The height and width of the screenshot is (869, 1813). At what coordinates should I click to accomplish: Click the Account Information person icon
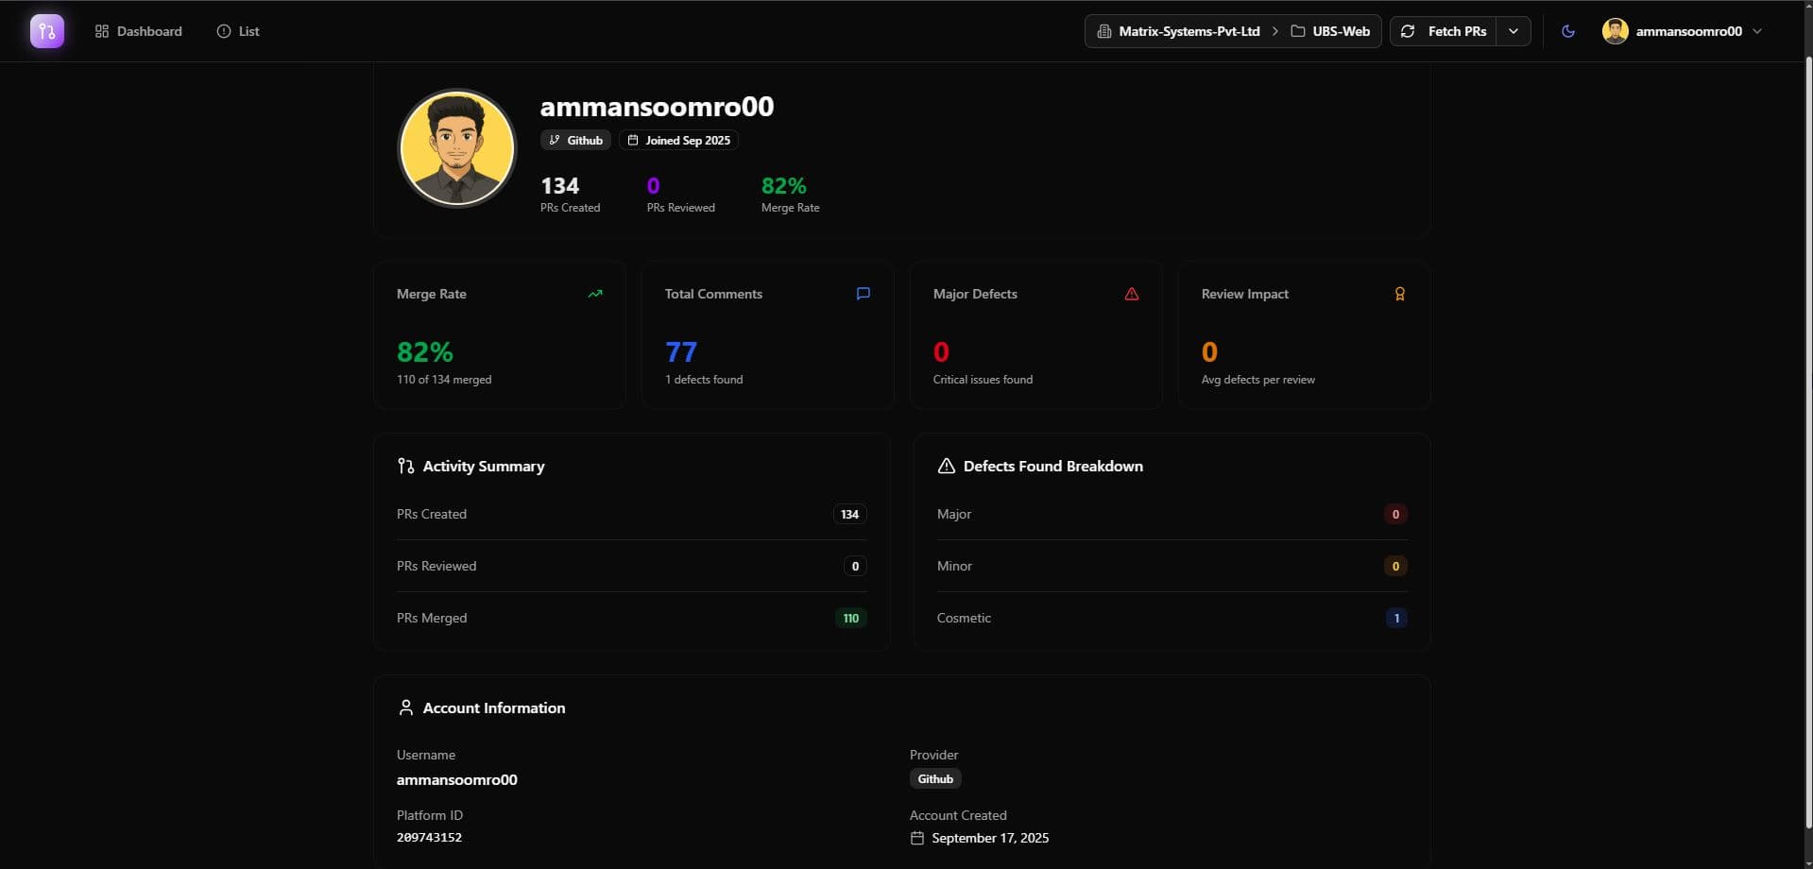[406, 707]
